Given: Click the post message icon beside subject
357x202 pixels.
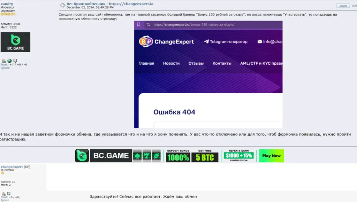Looking at the screenshot, I should (x=63, y=5).
